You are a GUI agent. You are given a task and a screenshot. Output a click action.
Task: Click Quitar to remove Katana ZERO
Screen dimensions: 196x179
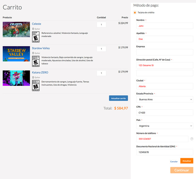tap(37, 78)
